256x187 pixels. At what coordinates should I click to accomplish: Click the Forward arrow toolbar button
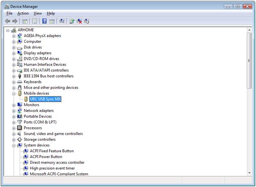pyautogui.click(x=15, y=21)
